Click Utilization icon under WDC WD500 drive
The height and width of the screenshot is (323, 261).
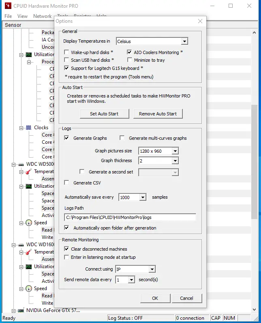(x=29, y=186)
